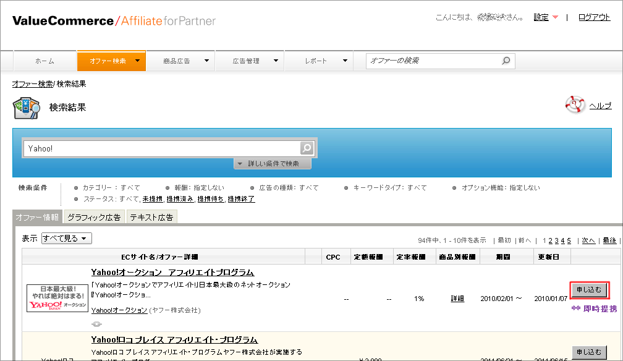
Task: Filter by 提携済み status
Action: coord(180,199)
